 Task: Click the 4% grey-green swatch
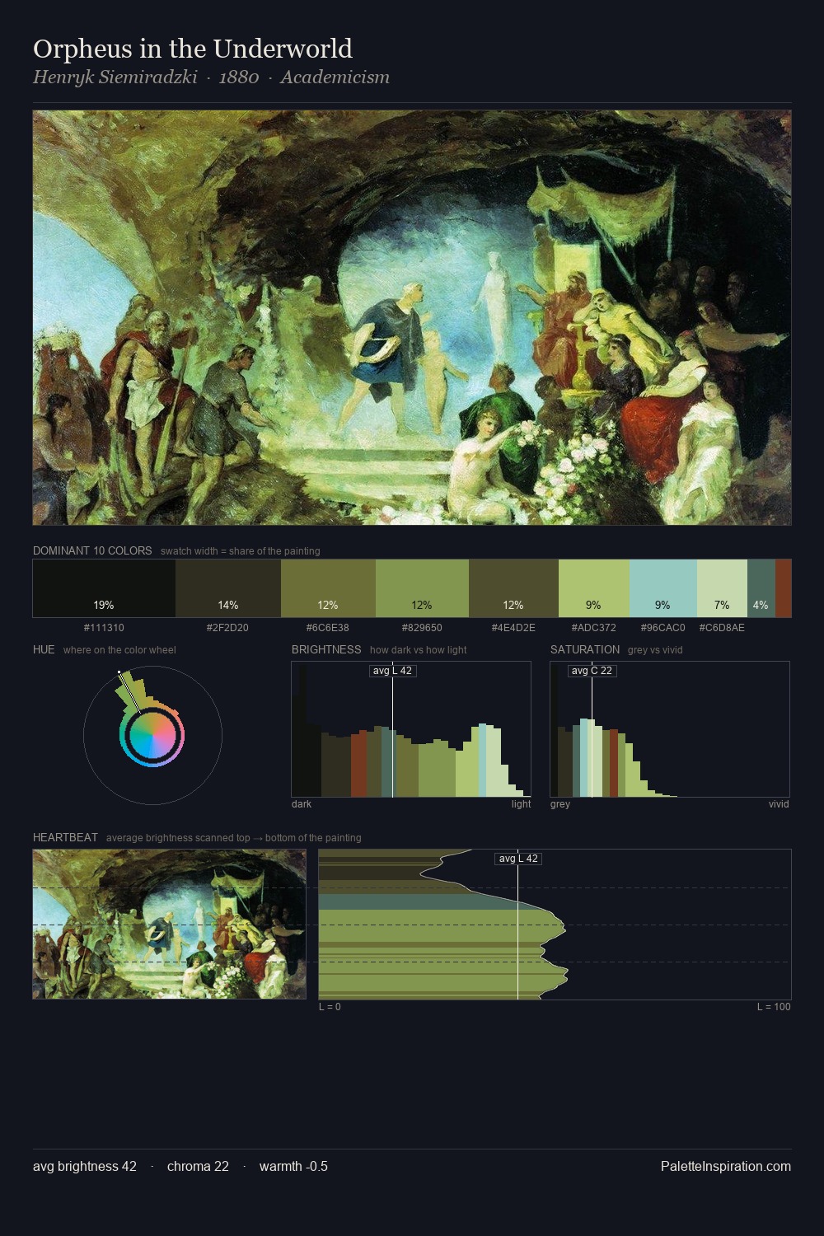click(761, 588)
